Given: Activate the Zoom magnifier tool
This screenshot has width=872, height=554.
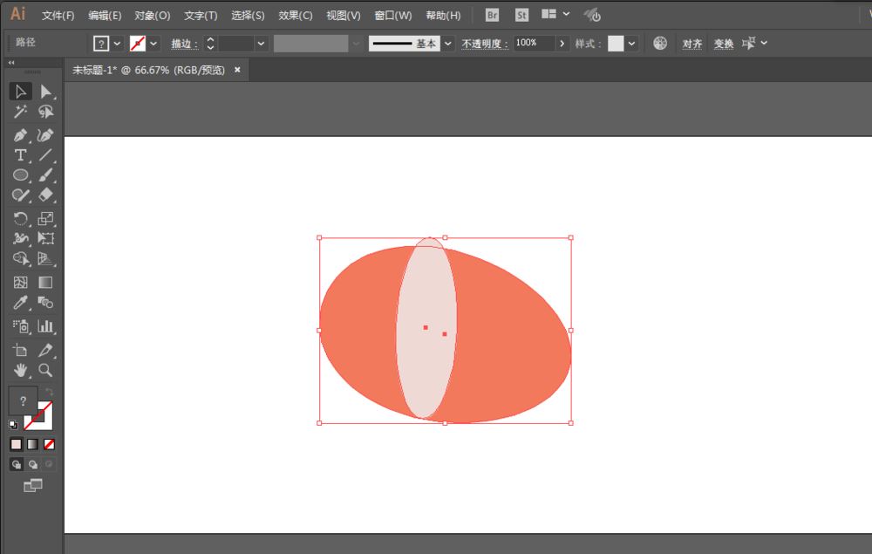Looking at the screenshot, I should (x=45, y=371).
